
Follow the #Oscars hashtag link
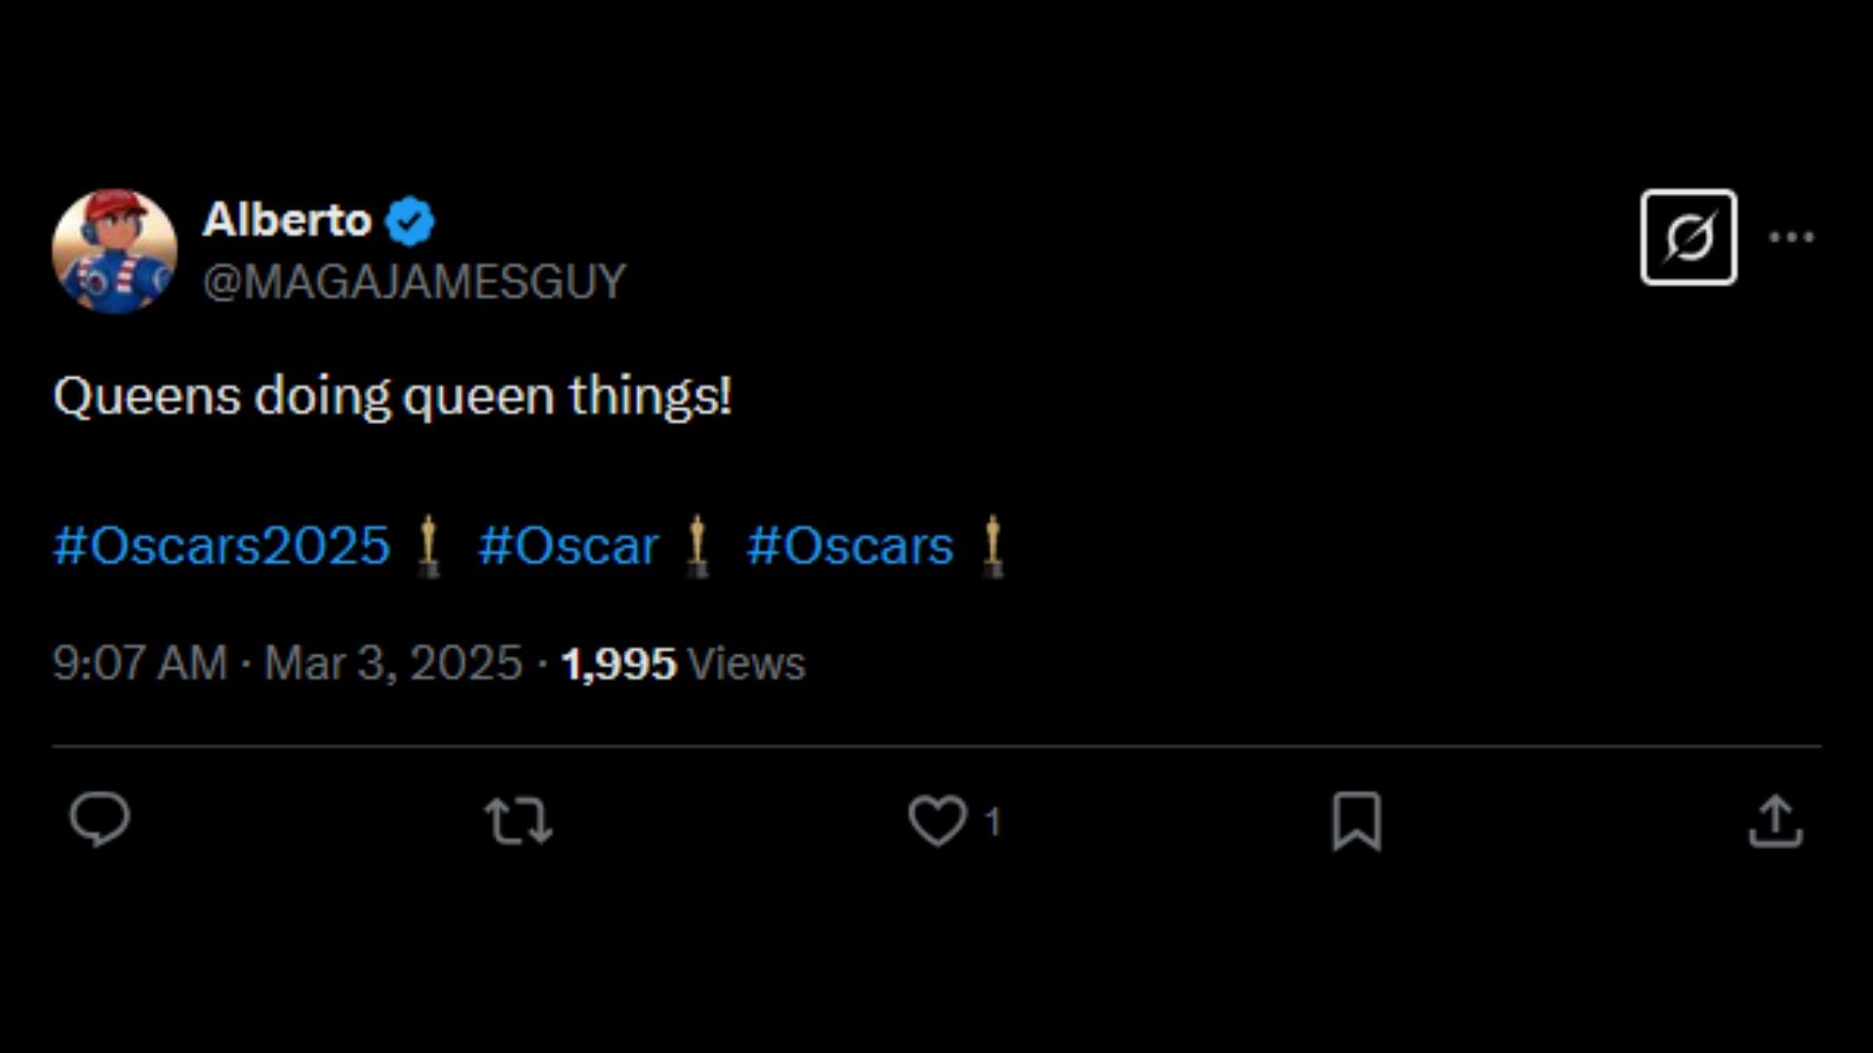(x=850, y=545)
